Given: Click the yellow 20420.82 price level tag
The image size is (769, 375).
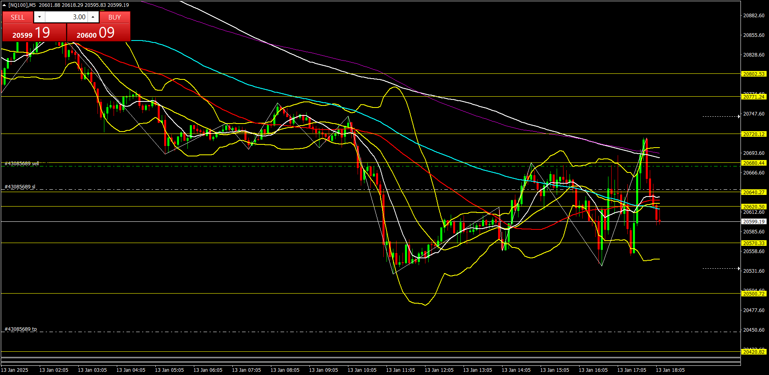Looking at the screenshot, I should point(753,352).
